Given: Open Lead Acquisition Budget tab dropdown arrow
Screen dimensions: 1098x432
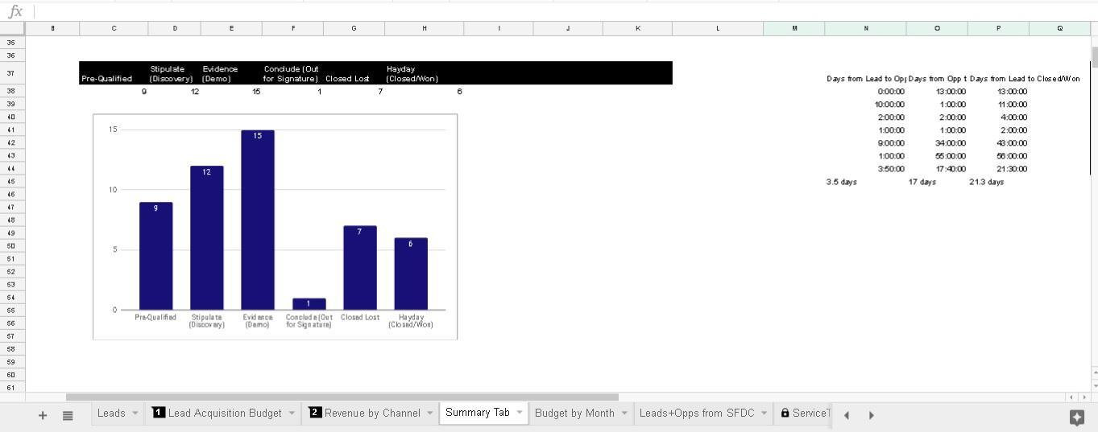Looking at the screenshot, I should (x=291, y=413).
